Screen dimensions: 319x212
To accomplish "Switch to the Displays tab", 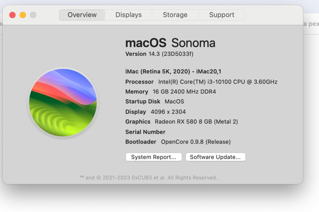I will [x=129, y=15].
